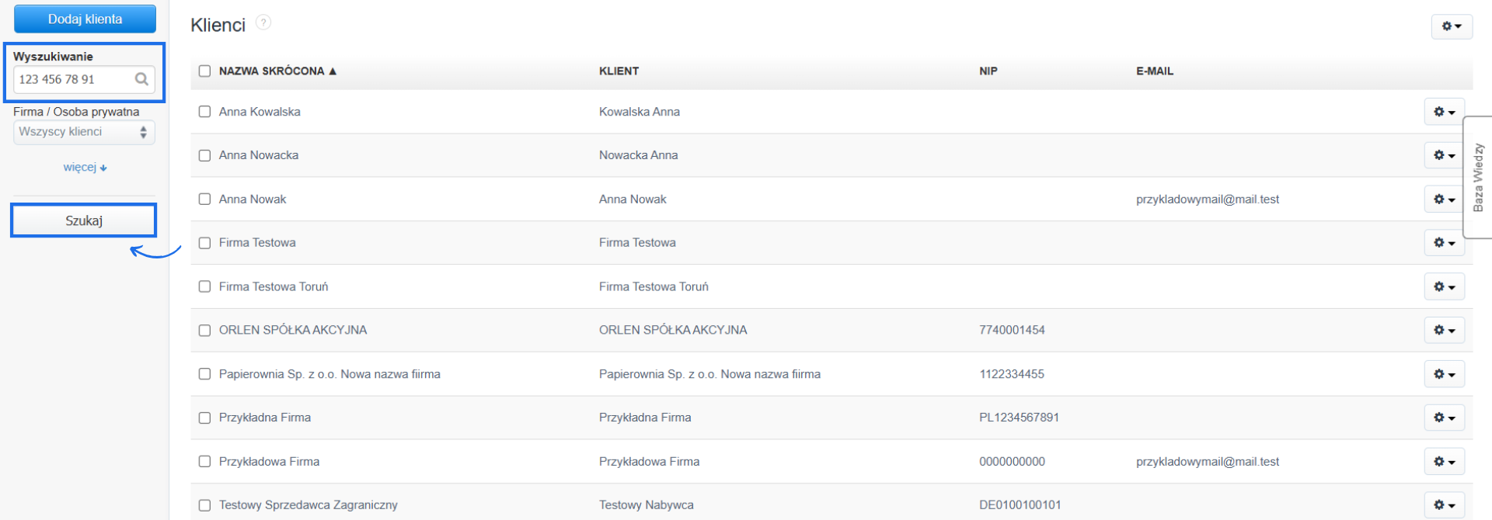This screenshot has width=1492, height=520.
Task: Expand more filters with więcej
Action: 85,168
